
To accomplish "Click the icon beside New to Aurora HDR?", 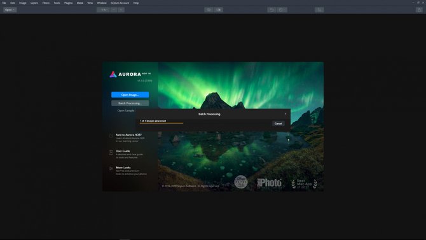I will tap(111, 136).
